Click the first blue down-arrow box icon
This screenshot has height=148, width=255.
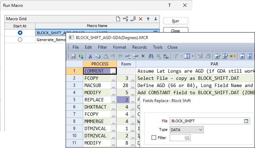(x=242, y=56)
